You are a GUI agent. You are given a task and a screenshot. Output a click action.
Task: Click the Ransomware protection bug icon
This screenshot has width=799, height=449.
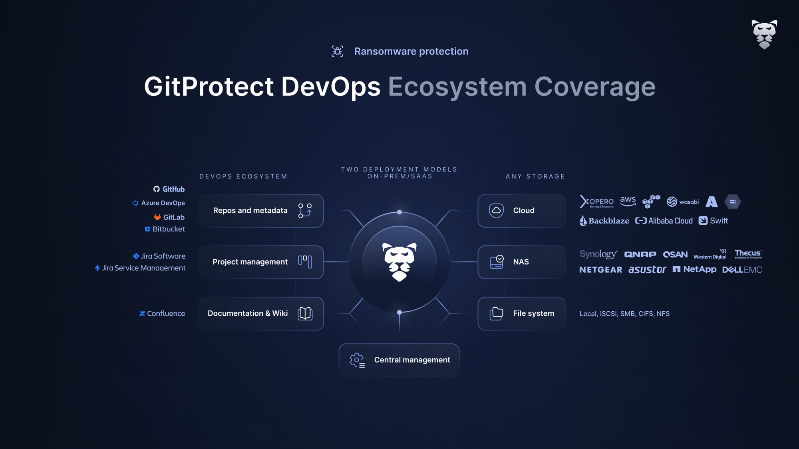[x=337, y=51]
